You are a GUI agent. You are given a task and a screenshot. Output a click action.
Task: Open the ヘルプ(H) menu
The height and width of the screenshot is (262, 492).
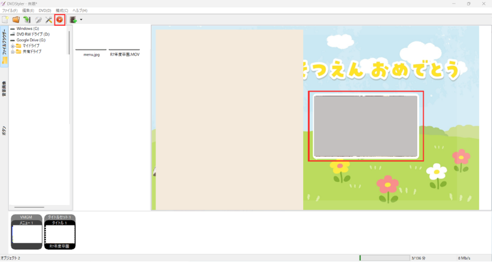[80, 11]
